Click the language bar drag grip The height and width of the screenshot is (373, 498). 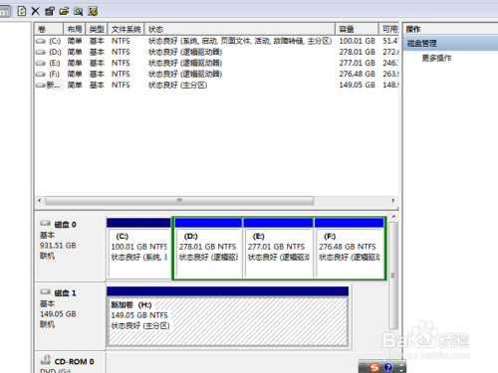pyautogui.click(x=363, y=367)
